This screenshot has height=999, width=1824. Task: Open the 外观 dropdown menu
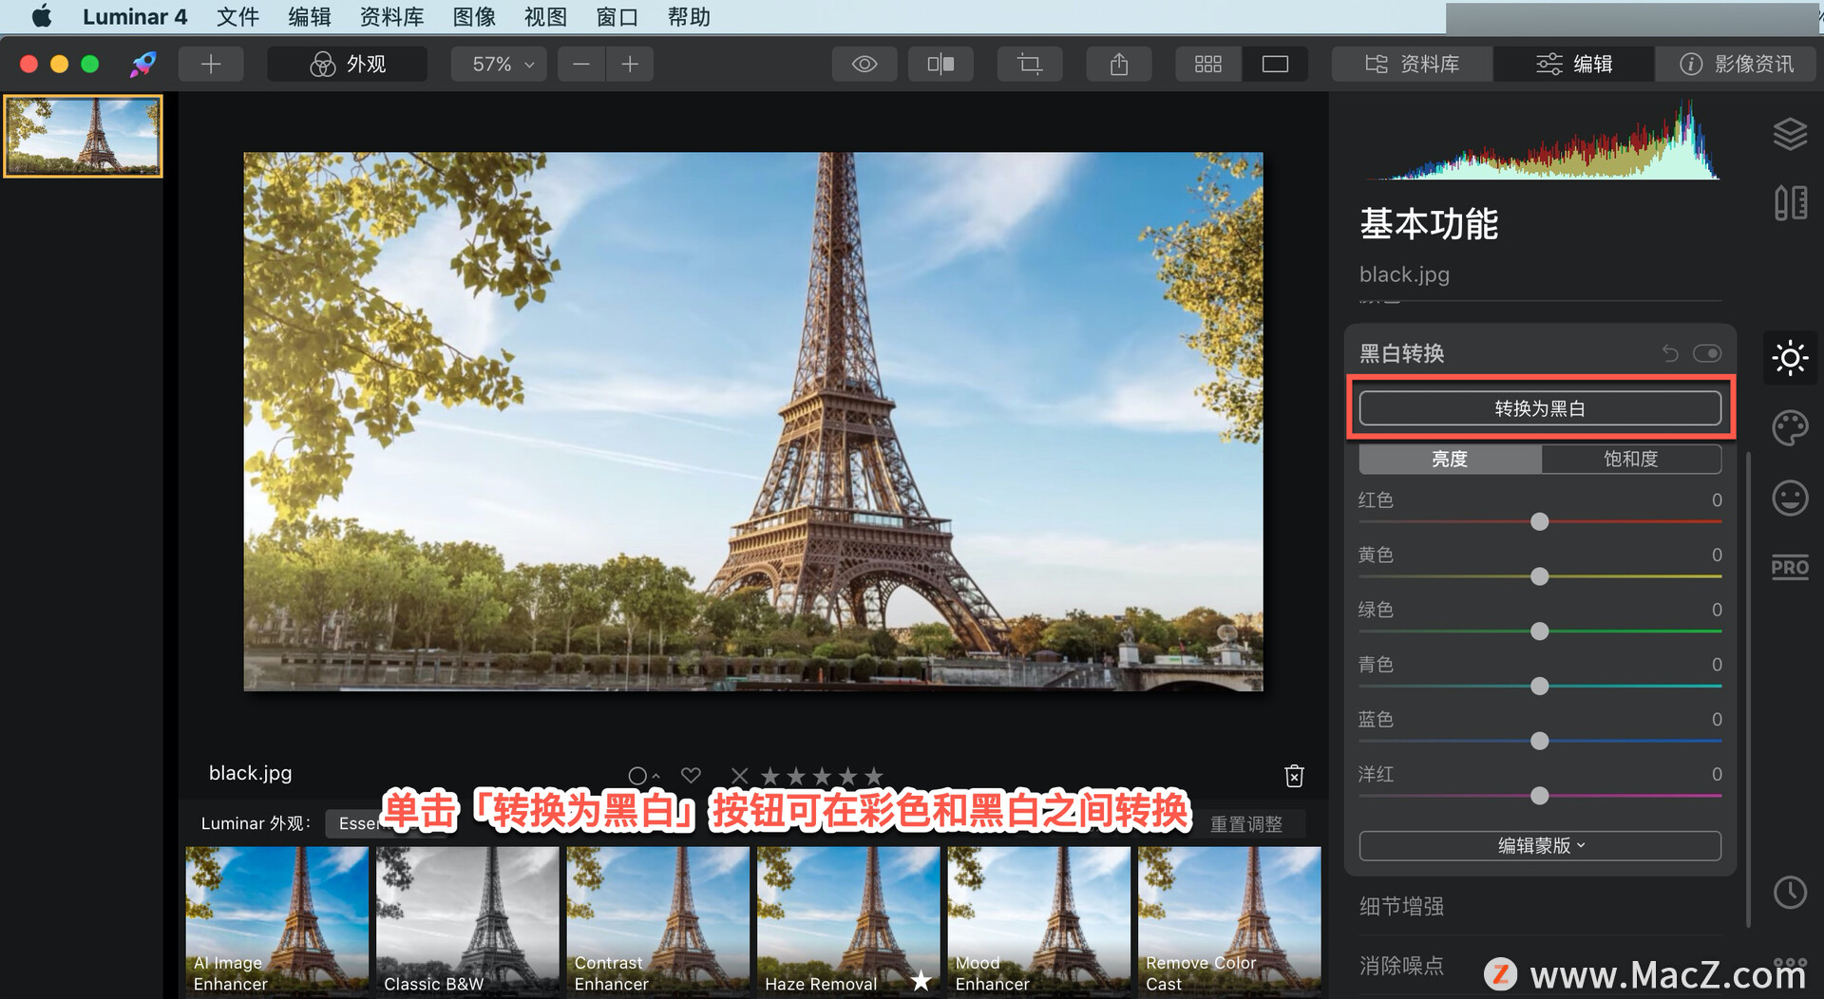click(347, 64)
